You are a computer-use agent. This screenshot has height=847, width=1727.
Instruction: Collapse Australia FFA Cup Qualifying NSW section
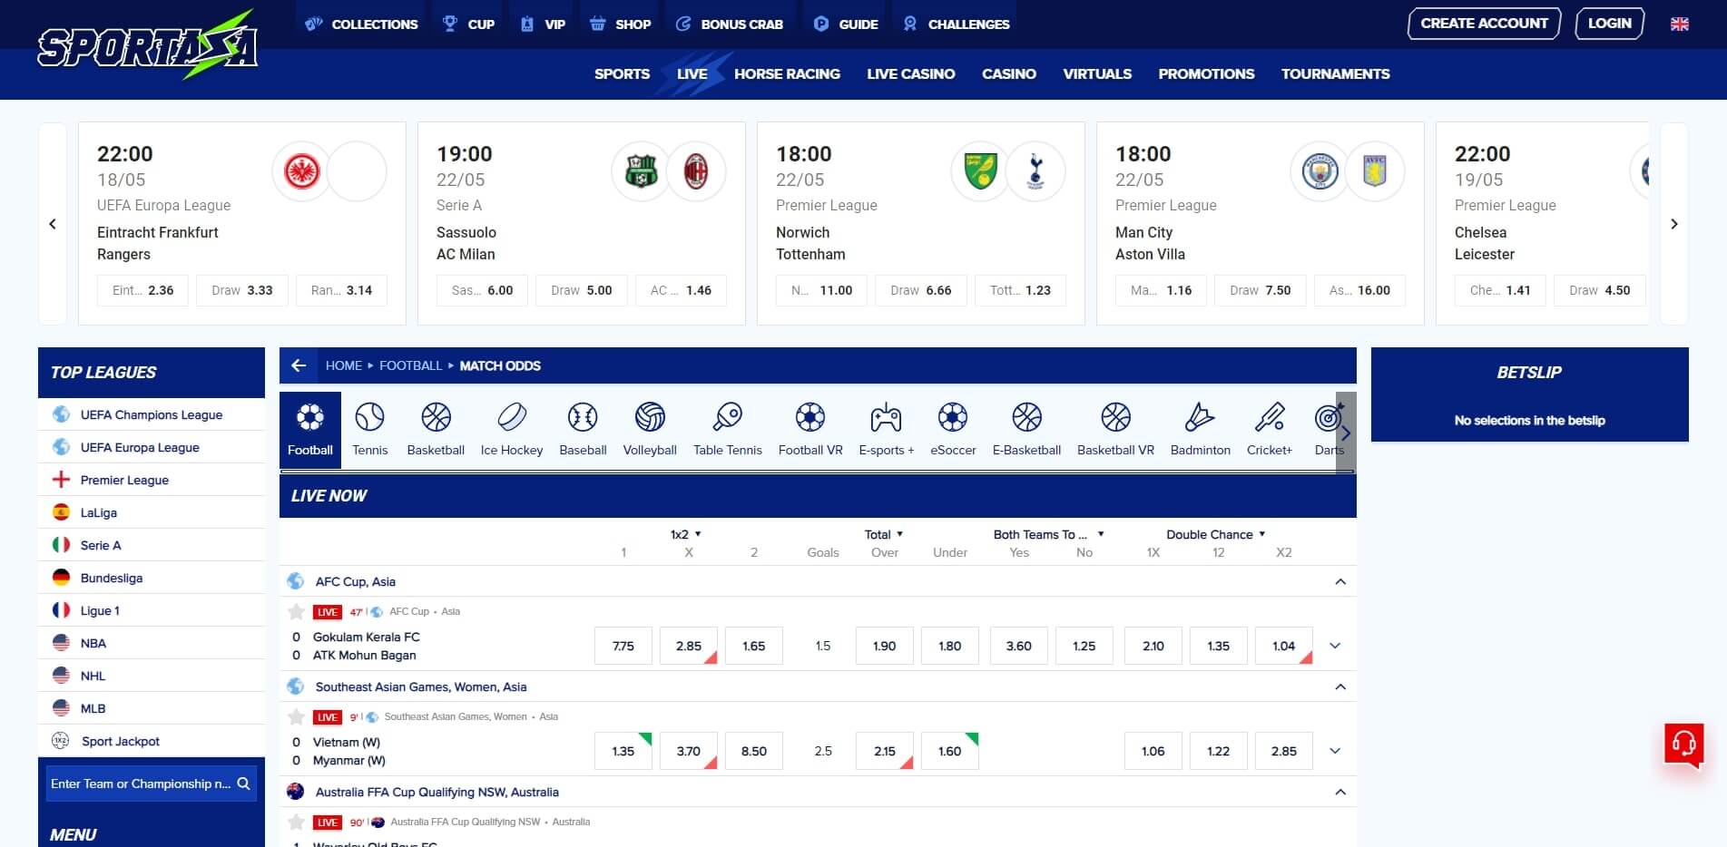pyautogui.click(x=1340, y=792)
